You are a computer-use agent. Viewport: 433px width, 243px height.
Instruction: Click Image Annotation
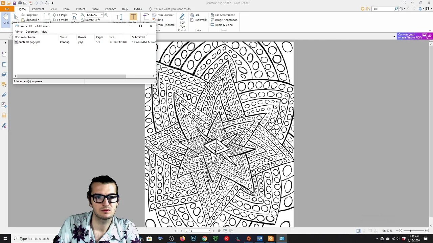(224, 20)
